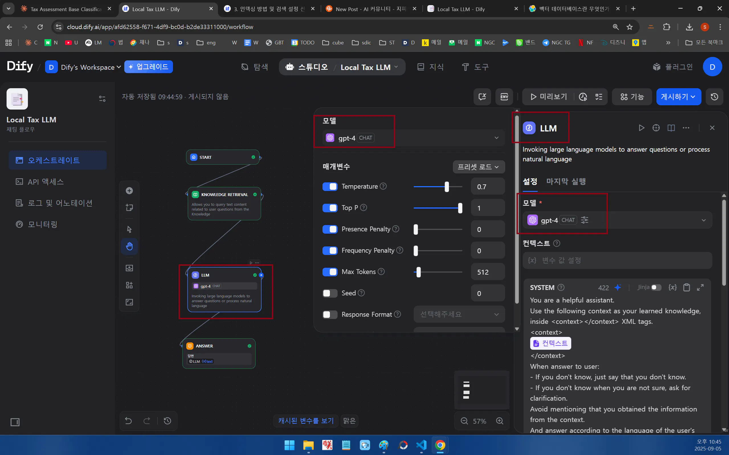Open the workflow change history icon
The width and height of the screenshot is (729, 455).
click(168, 420)
